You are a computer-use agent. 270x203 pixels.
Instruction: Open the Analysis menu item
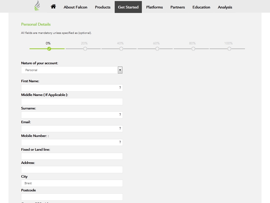(225, 7)
